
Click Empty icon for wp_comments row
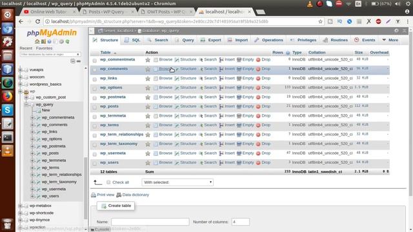pyautogui.click(x=239, y=69)
